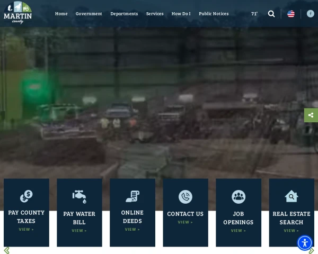Click VIEW under Online Deeds

point(132,229)
